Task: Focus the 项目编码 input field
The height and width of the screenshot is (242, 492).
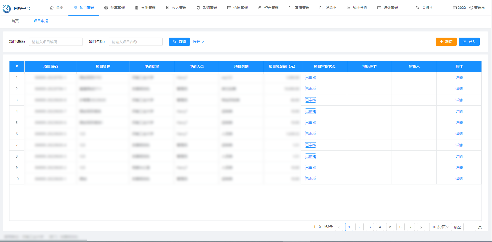Action: tap(56, 42)
